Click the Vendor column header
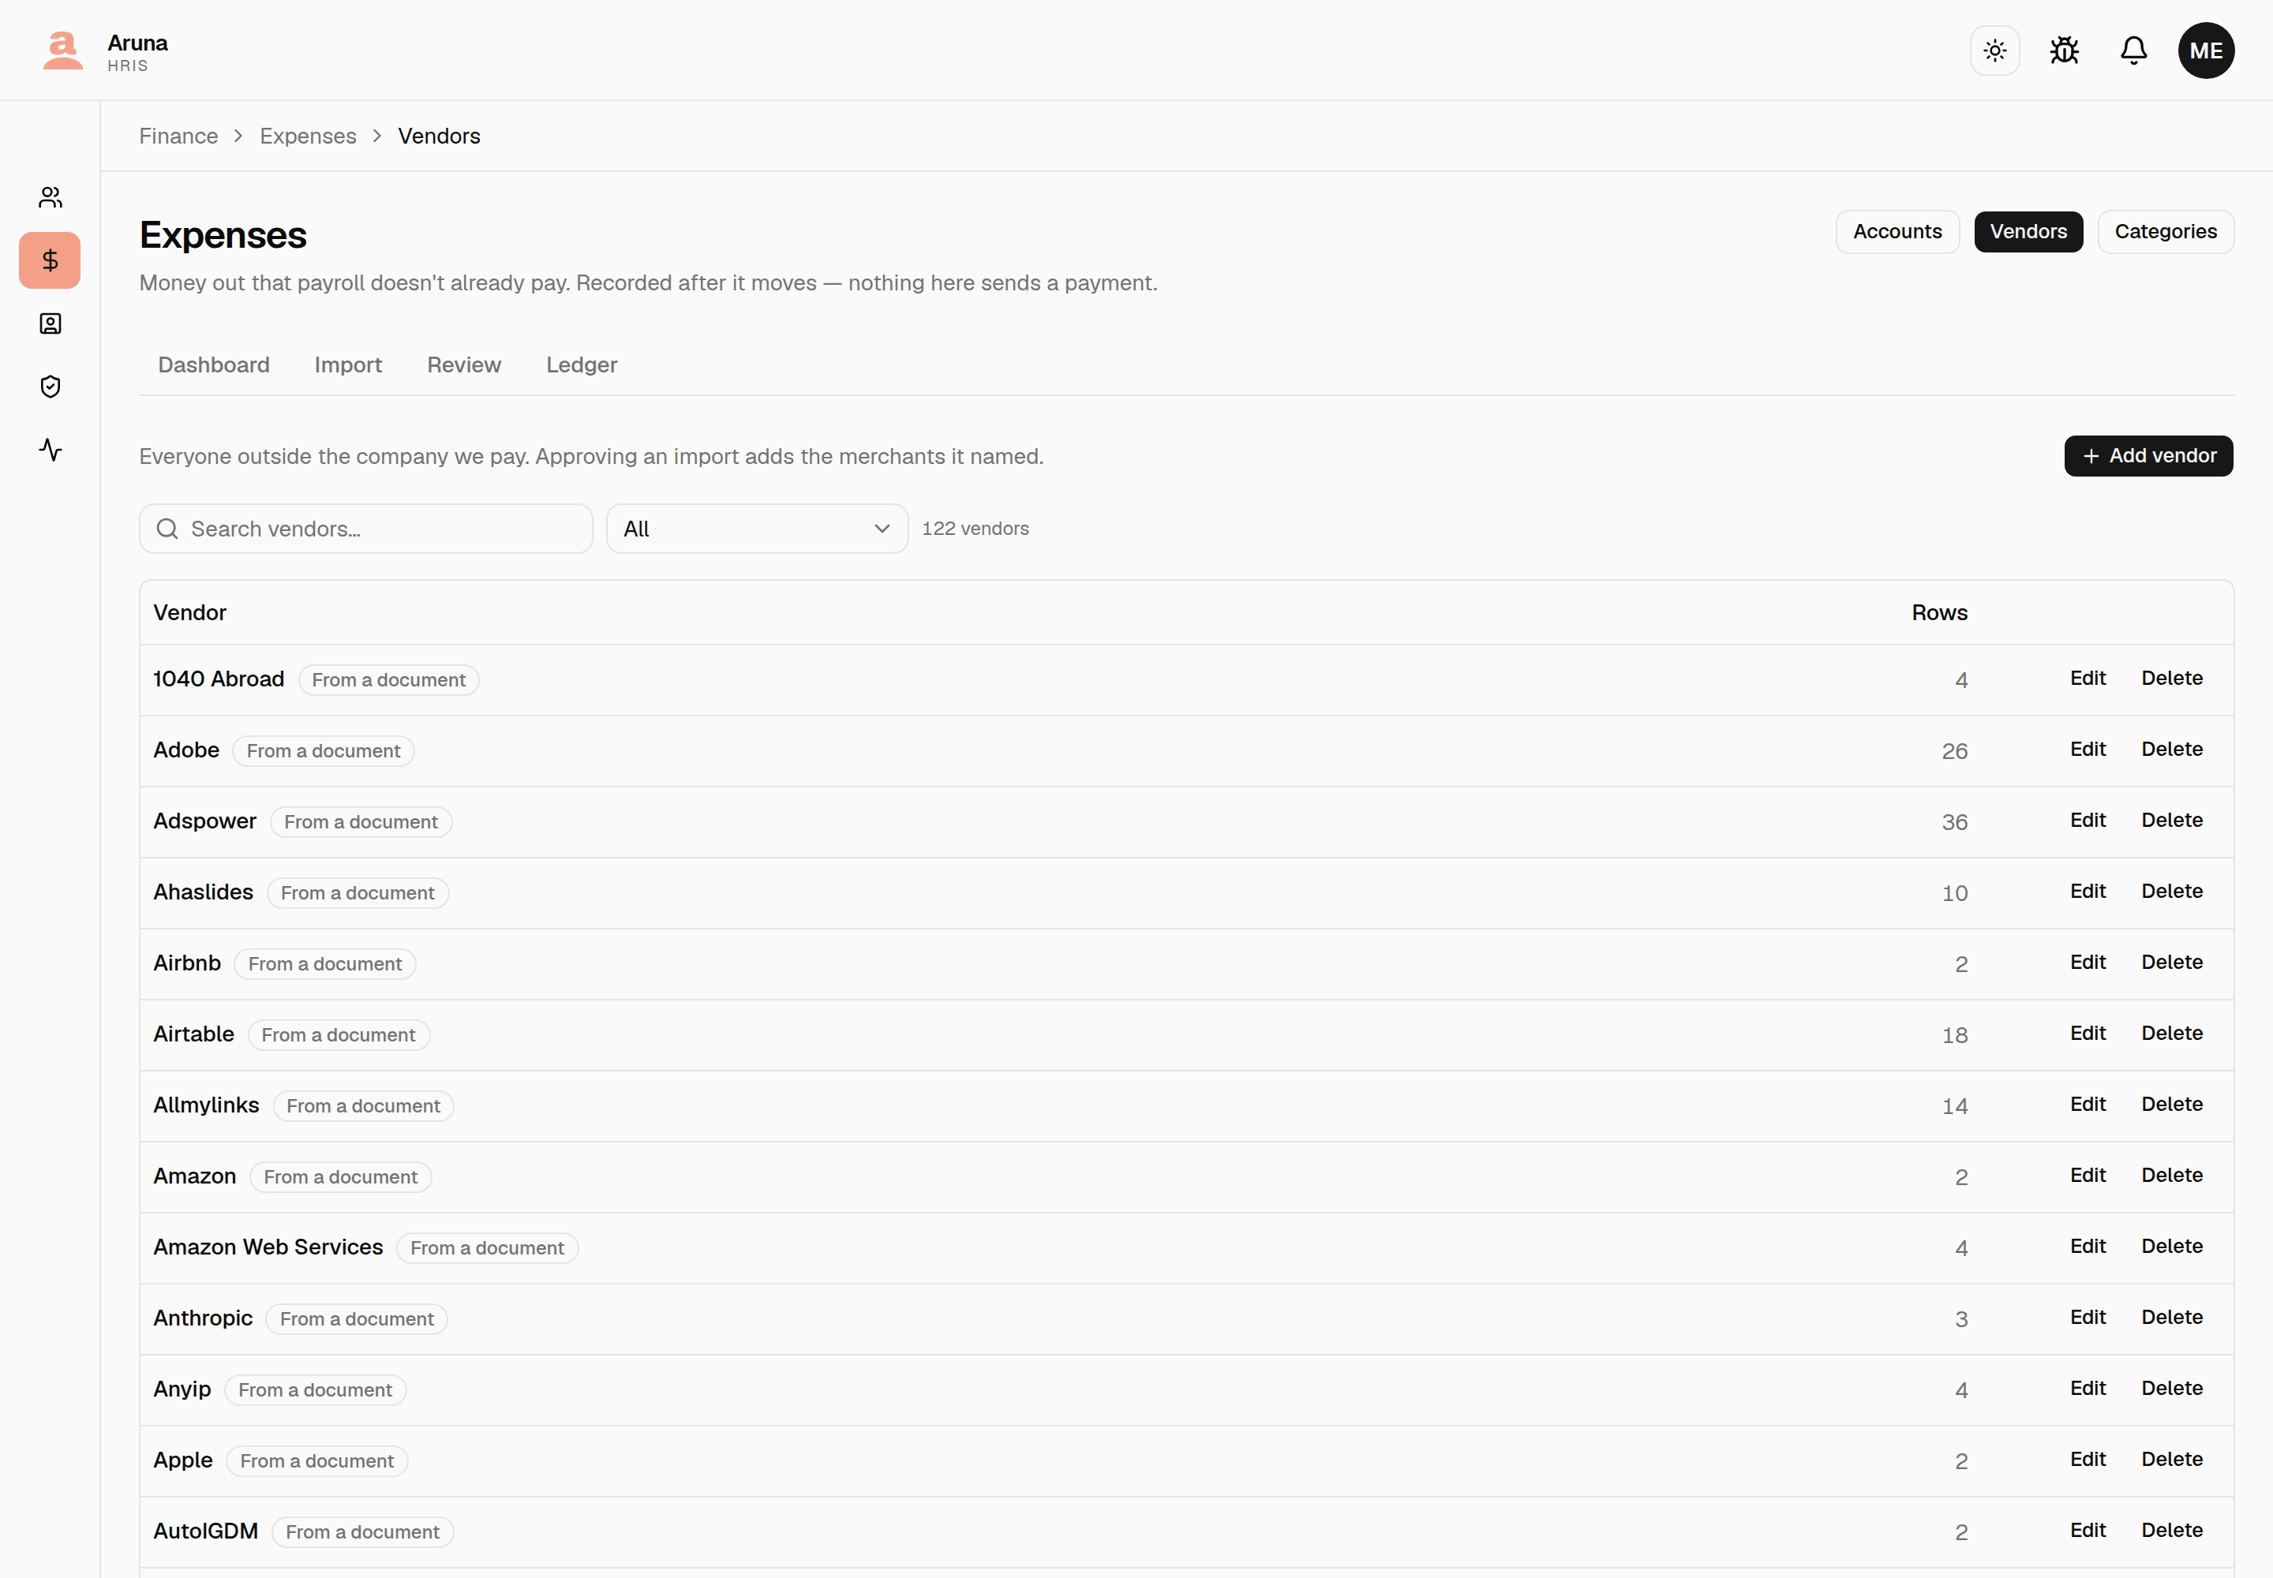 tap(190, 613)
